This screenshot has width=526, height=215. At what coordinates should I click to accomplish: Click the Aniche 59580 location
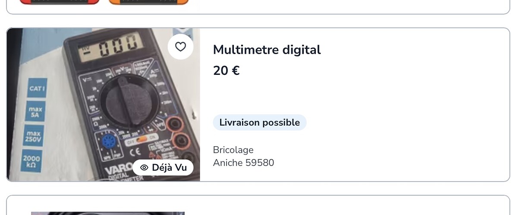[243, 163]
